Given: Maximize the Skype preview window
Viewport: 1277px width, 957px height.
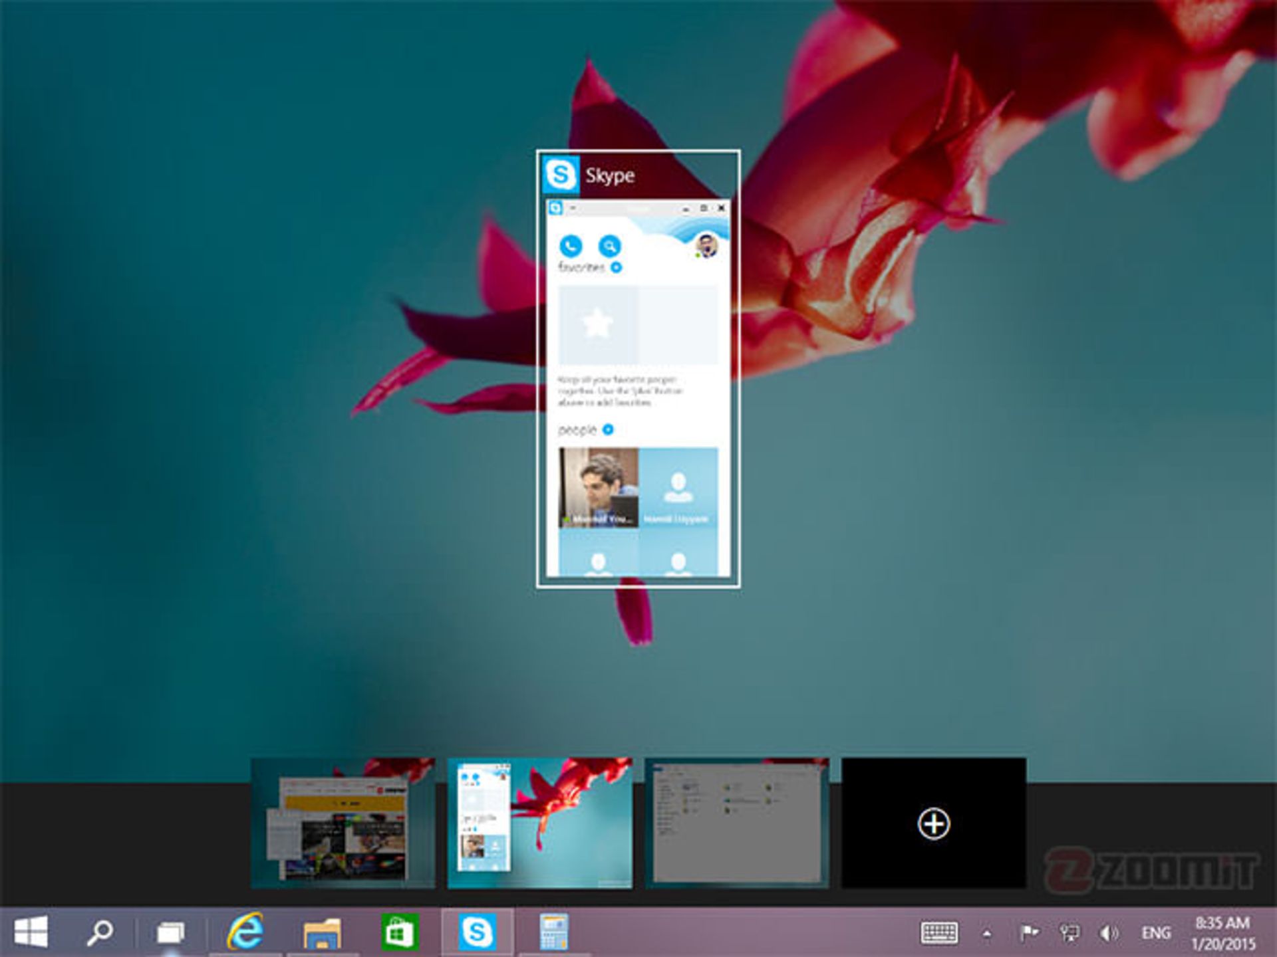Looking at the screenshot, I should tap(704, 208).
